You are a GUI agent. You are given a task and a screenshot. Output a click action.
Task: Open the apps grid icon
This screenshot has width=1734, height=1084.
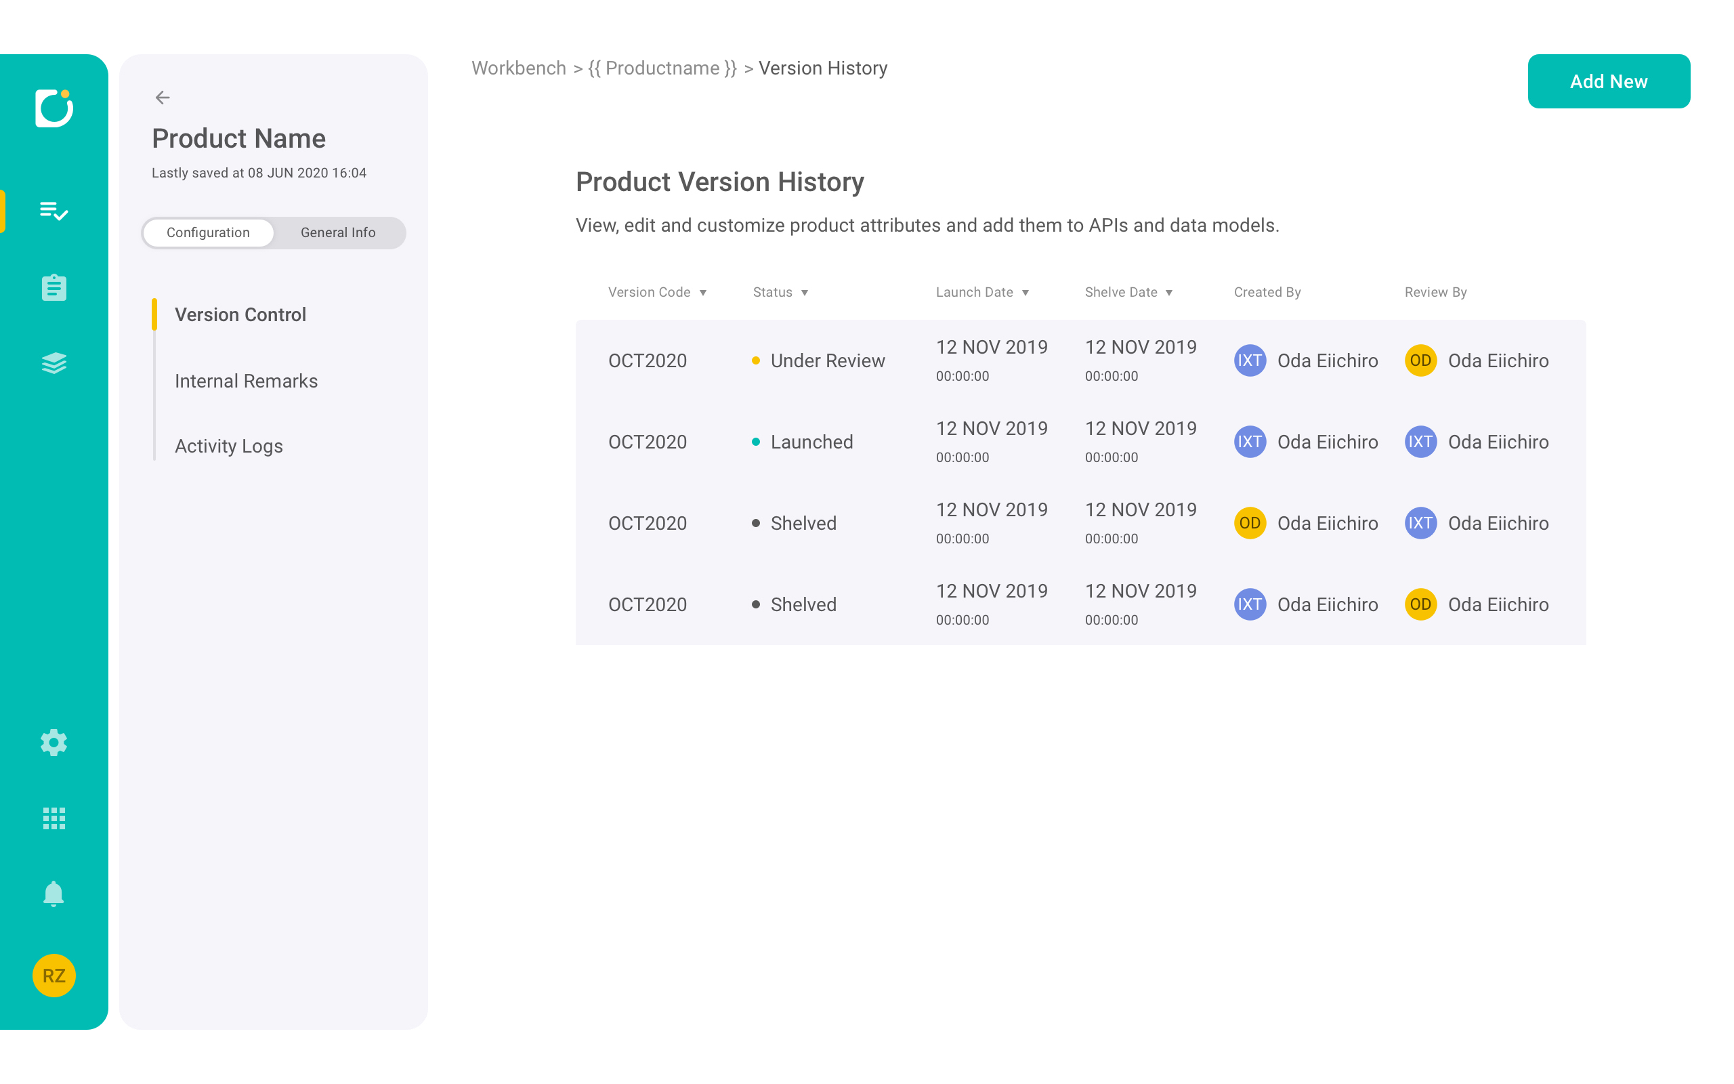(54, 818)
